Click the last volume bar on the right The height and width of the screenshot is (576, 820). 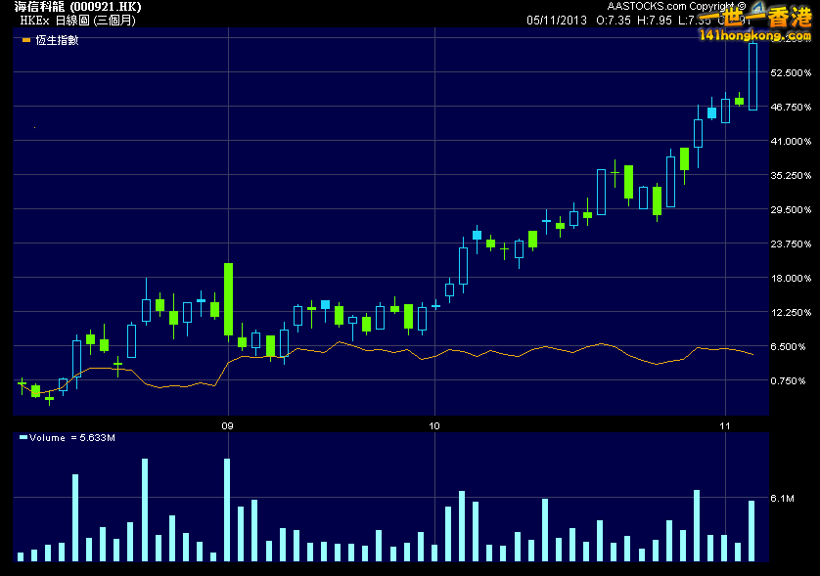pyautogui.click(x=752, y=530)
